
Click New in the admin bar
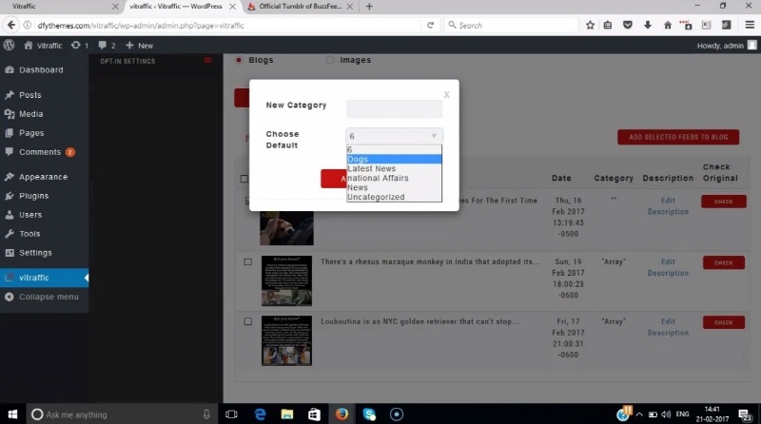(139, 45)
